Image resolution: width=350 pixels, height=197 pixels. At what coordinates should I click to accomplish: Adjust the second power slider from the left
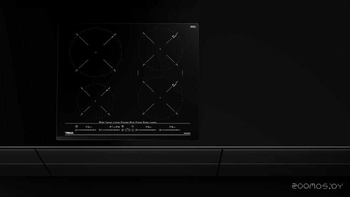111,130
